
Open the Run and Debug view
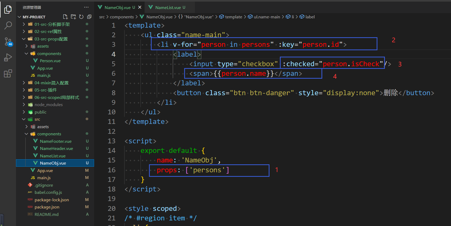[x=8, y=57]
